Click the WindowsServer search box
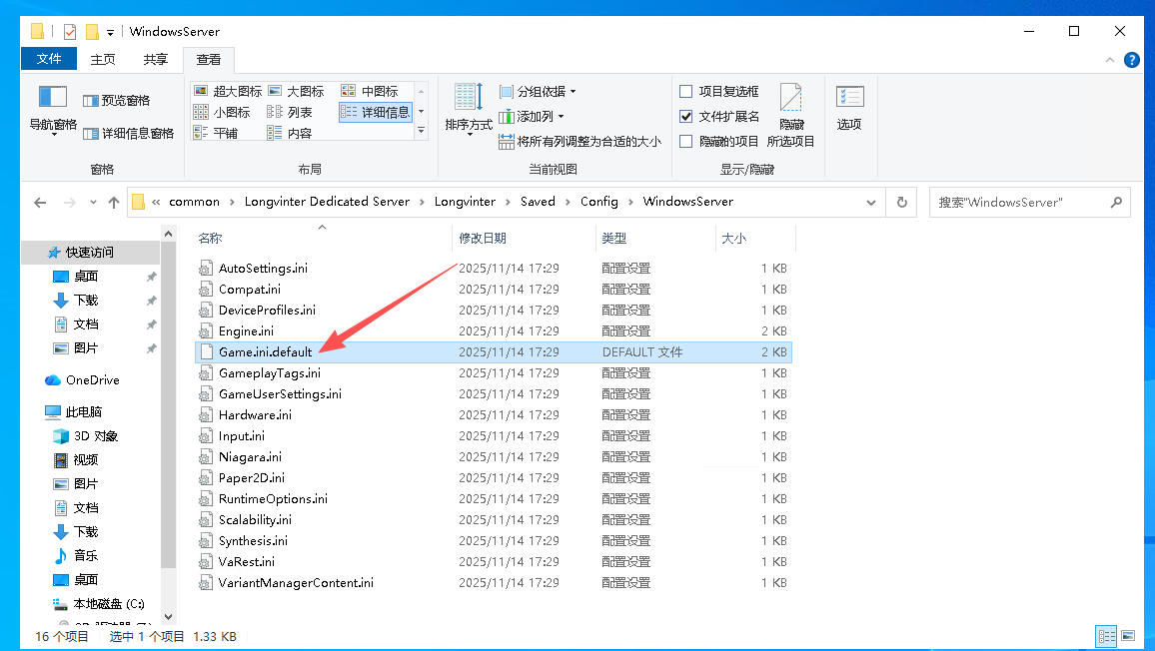The image size is (1155, 651). point(1019,202)
